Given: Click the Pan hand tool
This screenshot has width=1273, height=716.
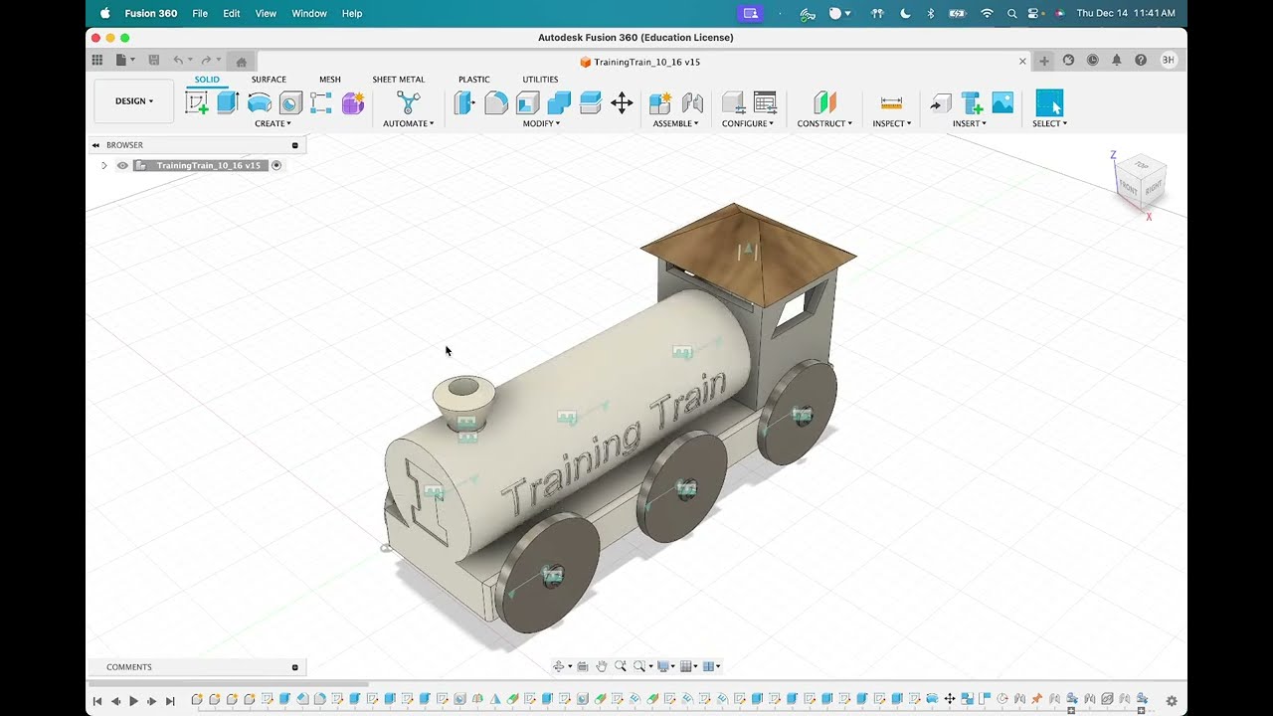Looking at the screenshot, I should point(601,666).
